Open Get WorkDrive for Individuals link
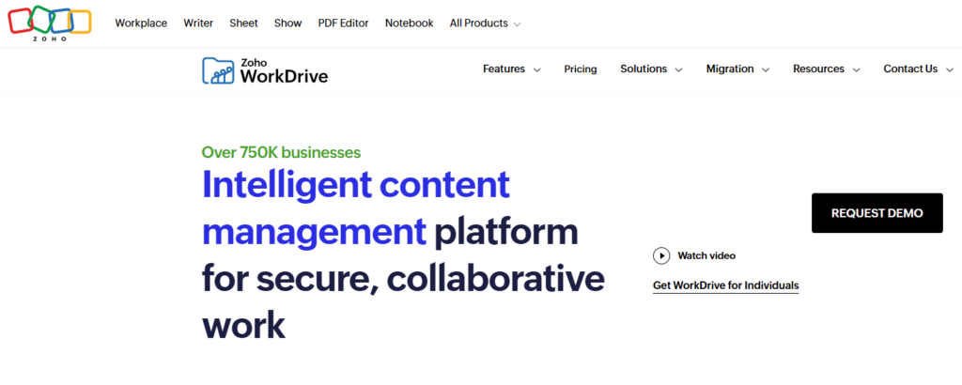Viewport: 962px width, 385px height. (726, 285)
